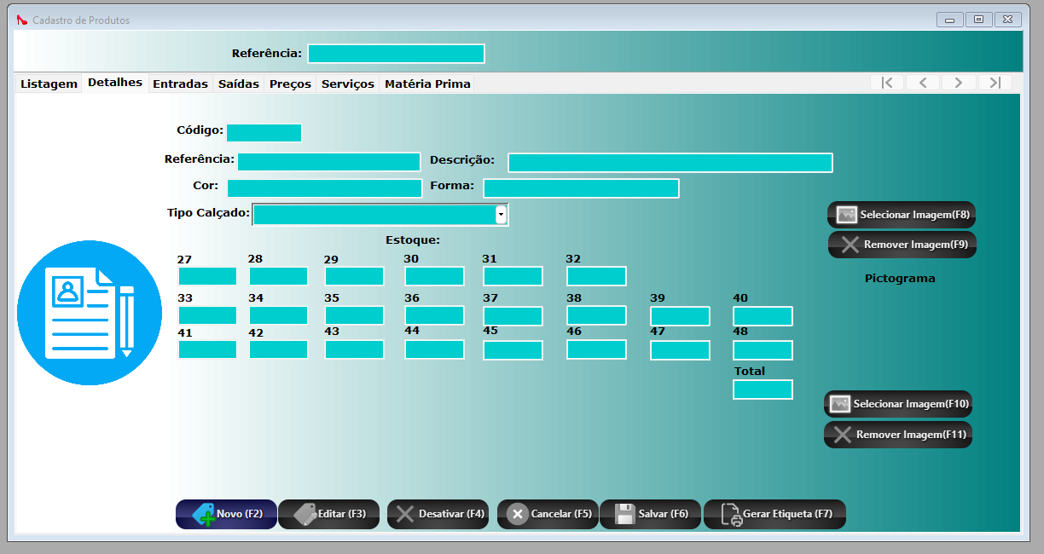The height and width of the screenshot is (554, 1044).
Task: Click the stock field for size 32
Action: click(597, 276)
